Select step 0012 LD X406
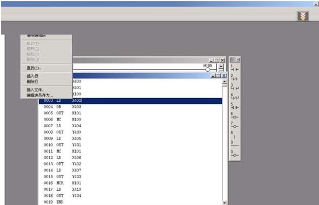Screen dimensions: 319x205 coord(130,158)
